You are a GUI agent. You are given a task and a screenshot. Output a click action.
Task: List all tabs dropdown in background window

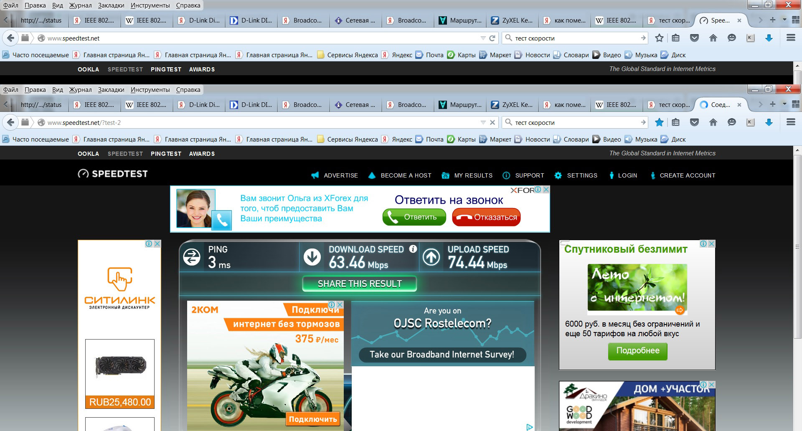(x=784, y=20)
